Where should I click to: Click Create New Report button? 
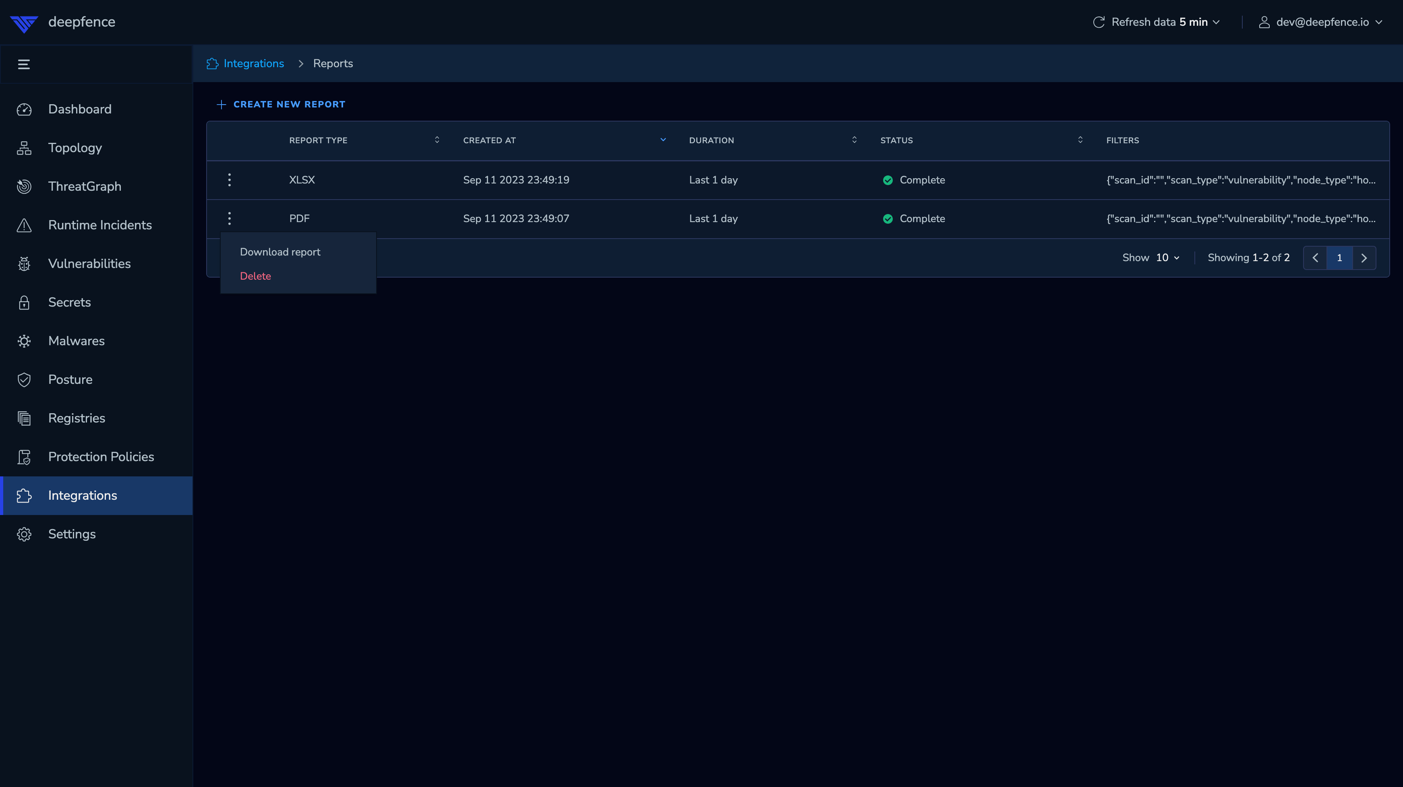[x=281, y=105]
